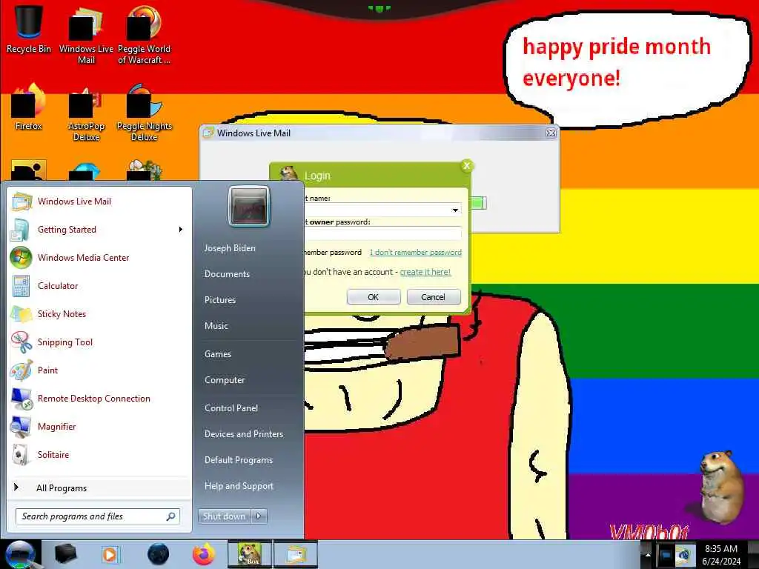Viewport: 759px width, 569px height.
Task: Open Pictures from Start menu
Action: click(x=220, y=300)
